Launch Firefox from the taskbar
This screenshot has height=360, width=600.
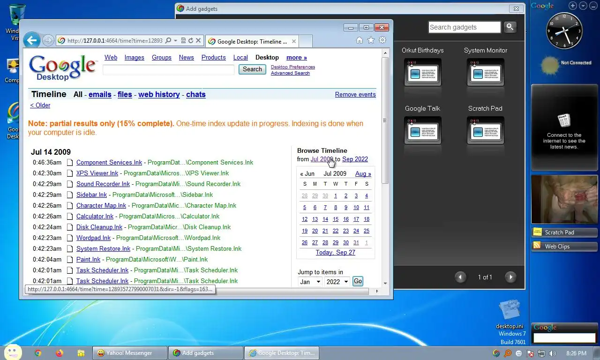59,353
